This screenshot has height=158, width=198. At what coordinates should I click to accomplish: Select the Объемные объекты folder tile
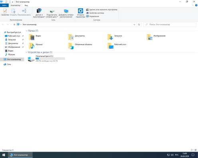(x=80, y=46)
